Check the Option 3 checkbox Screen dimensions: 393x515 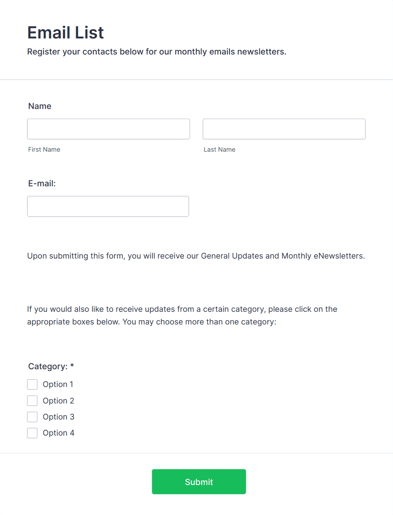33,417
